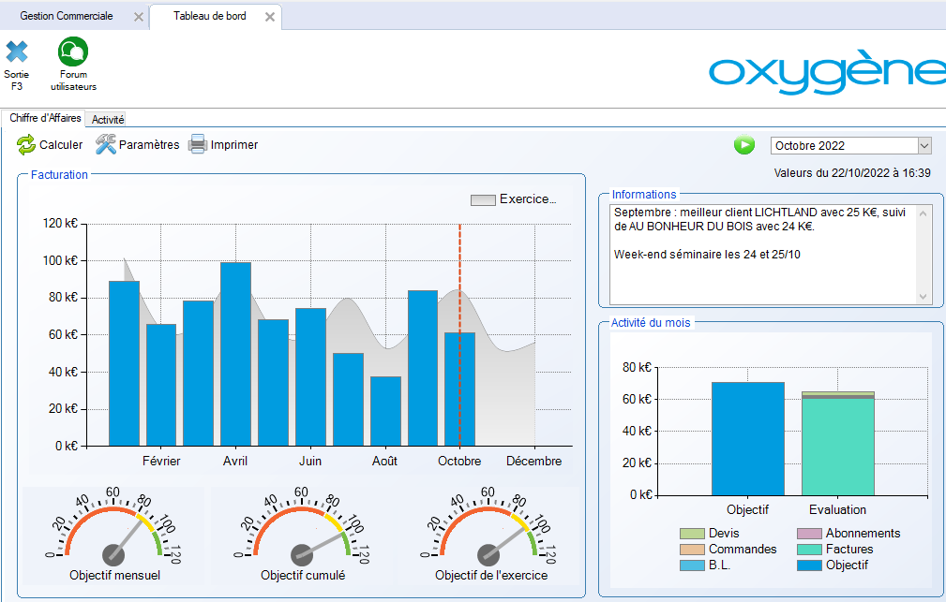The height and width of the screenshot is (602, 946).
Task: Click inside the Informations text area
Action: click(761, 253)
